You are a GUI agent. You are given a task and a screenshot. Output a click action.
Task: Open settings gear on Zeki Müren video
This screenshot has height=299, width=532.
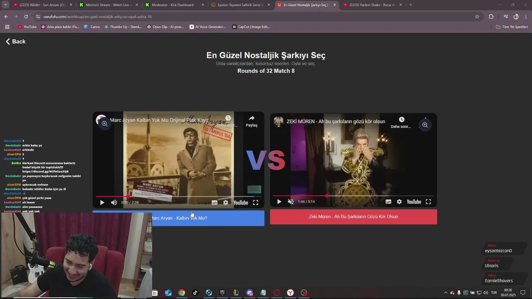pos(399,202)
